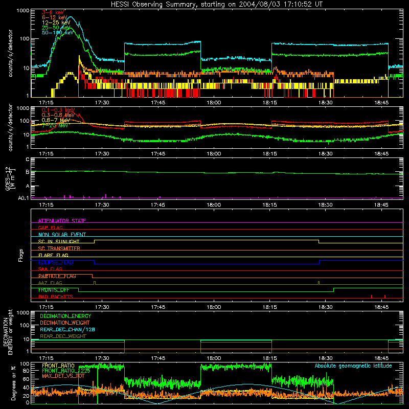The image size is (409, 409).
Task: Click the 80 tick label on Degrees panel
Action: [x=26, y=371]
